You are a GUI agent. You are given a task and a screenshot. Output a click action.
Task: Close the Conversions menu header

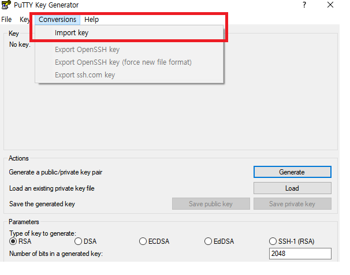point(57,20)
